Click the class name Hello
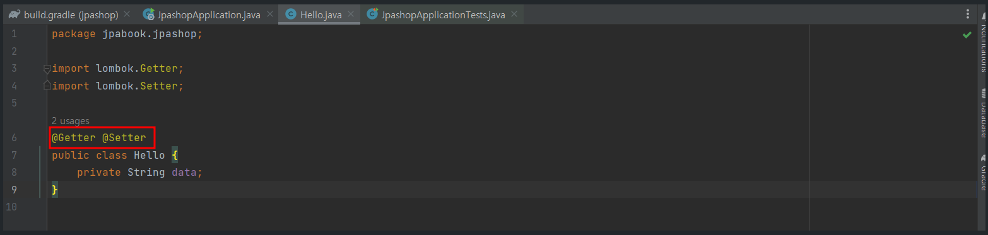 pos(150,155)
